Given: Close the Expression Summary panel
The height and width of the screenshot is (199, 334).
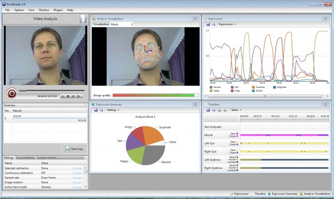Looking at the screenshot, I should (x=195, y=104).
